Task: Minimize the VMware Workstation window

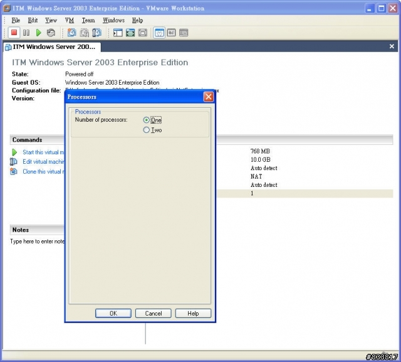Action: pyautogui.click(x=369, y=8)
